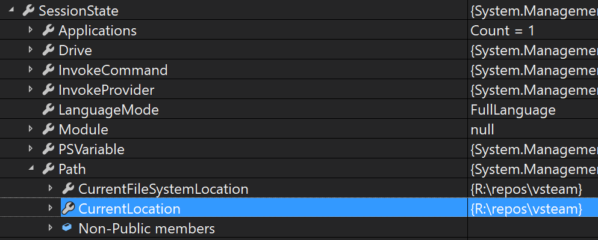Click the property icon next to PSVariable
The height and width of the screenshot is (240, 598).
48,149
